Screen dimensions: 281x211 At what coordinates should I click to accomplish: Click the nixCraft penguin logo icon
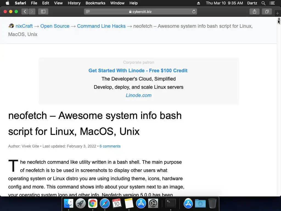tap(11, 26)
